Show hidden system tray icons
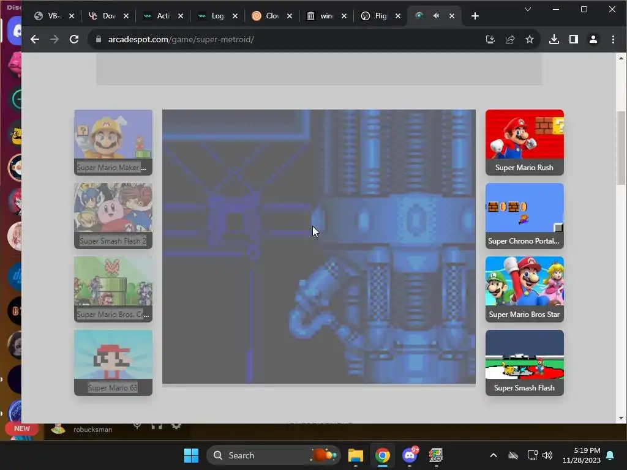 tap(494, 455)
